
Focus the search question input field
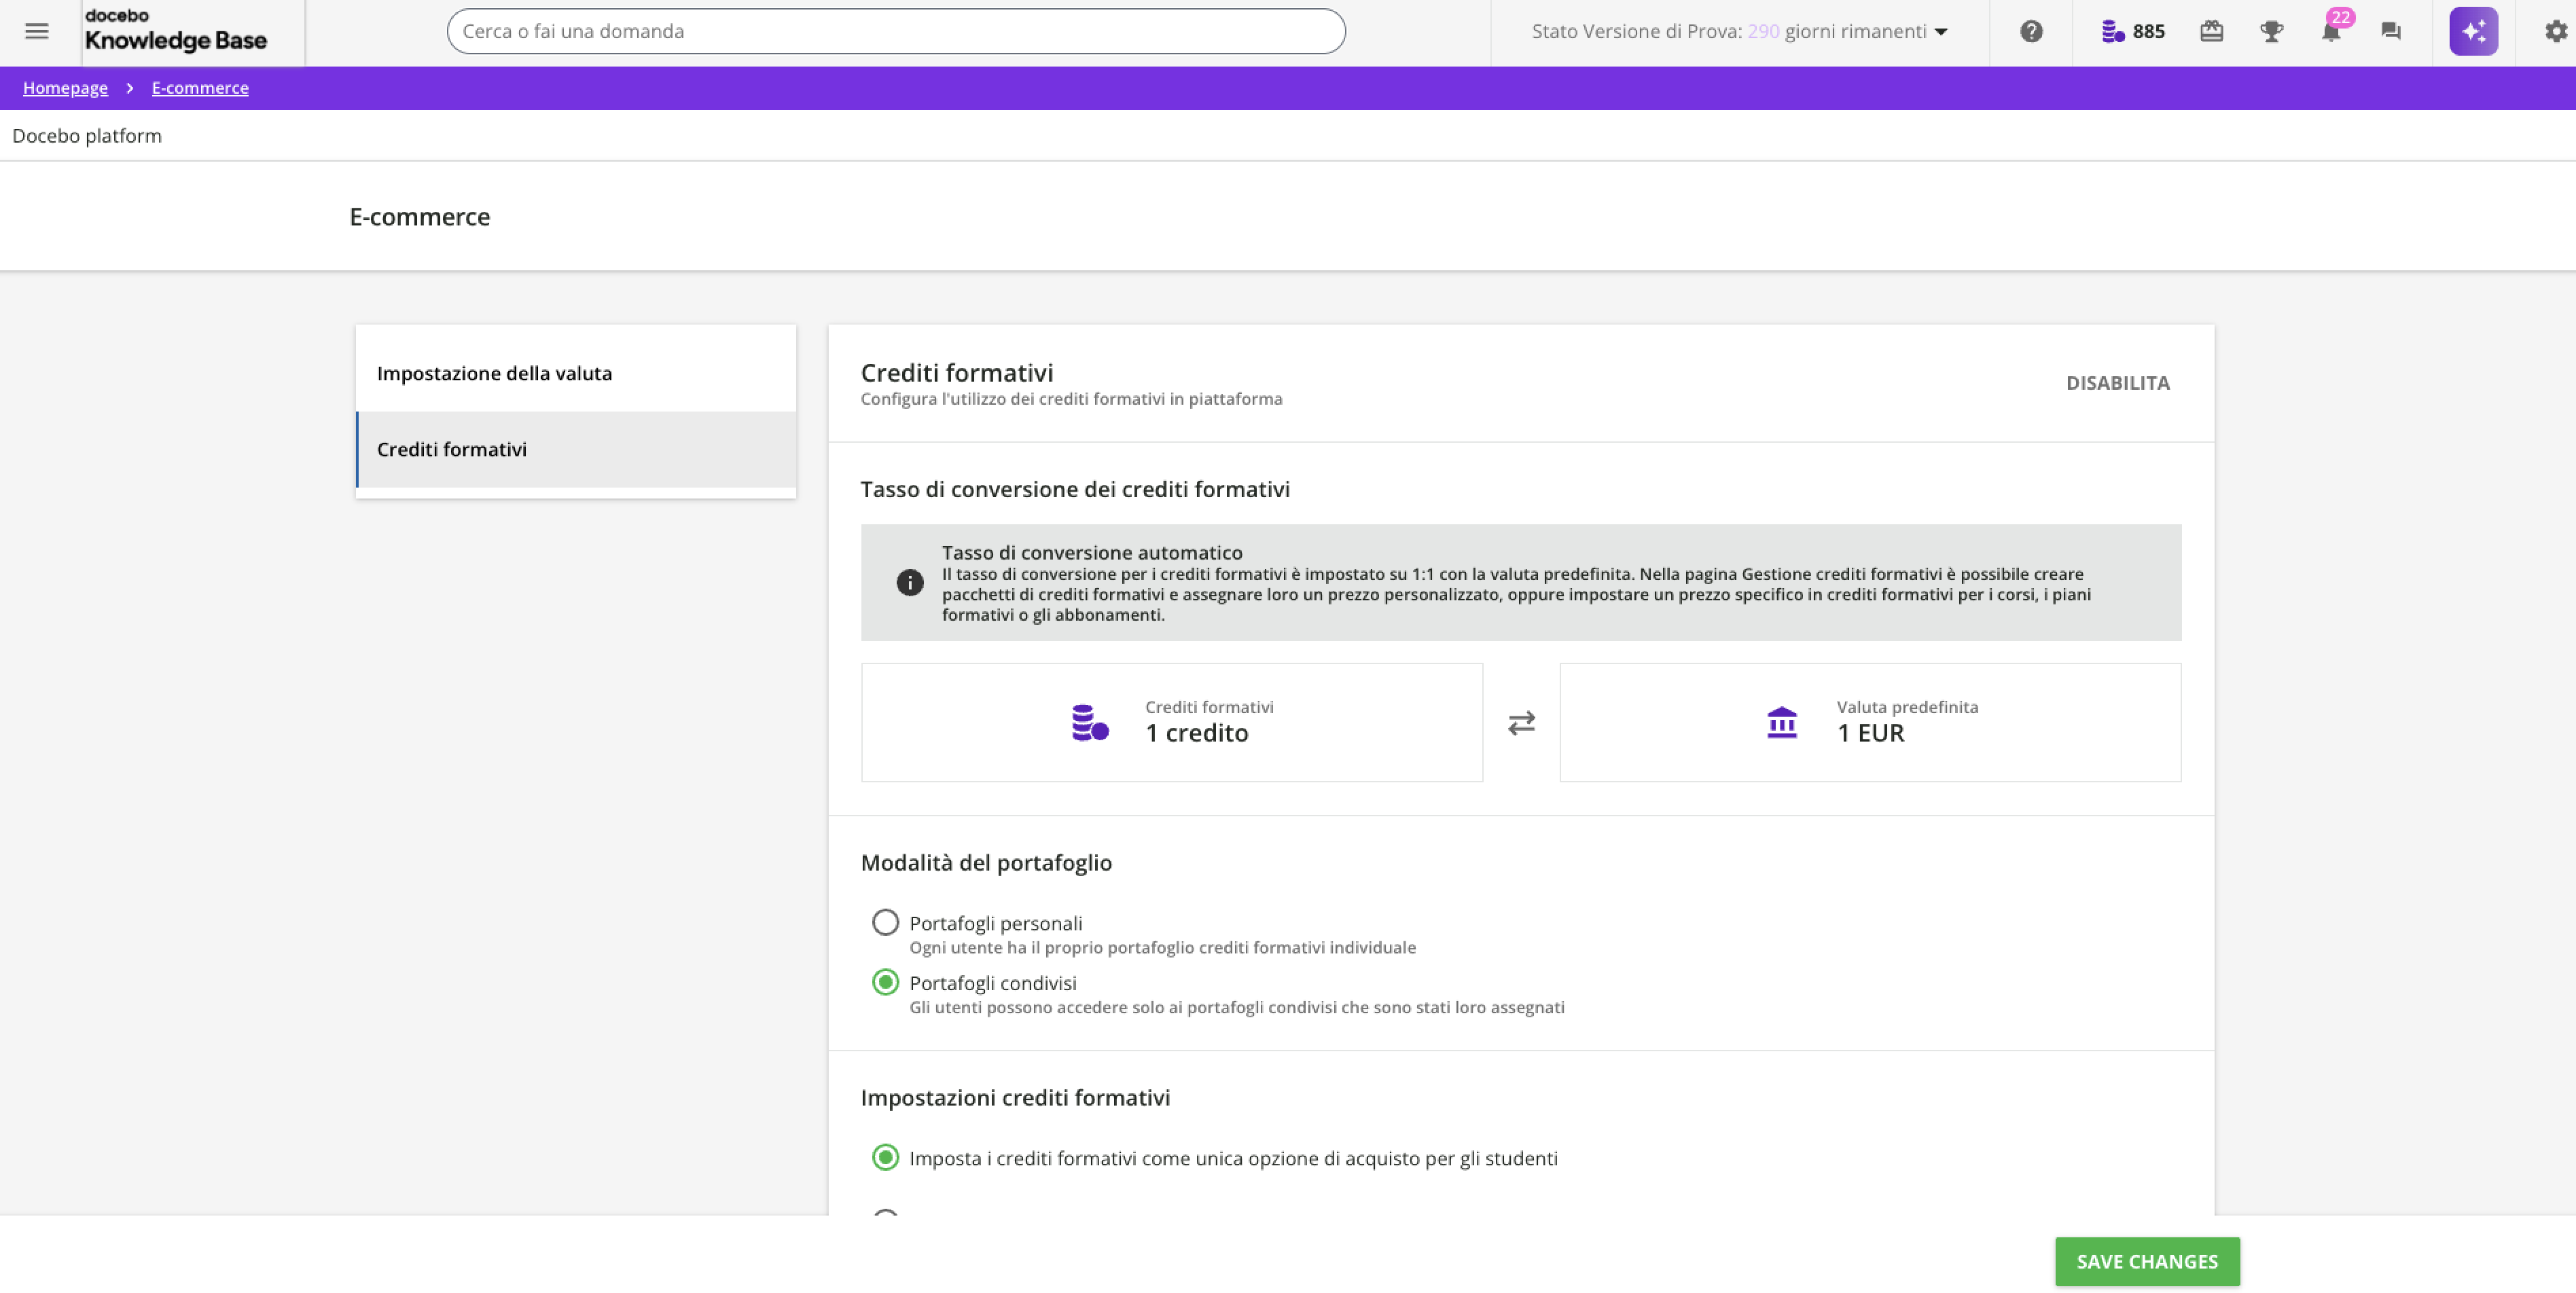point(895,31)
